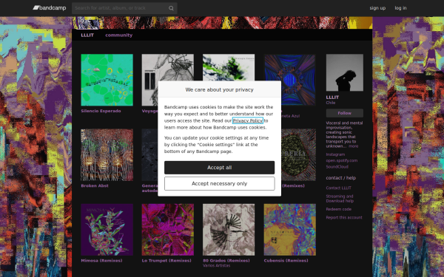Click the Bandcamp logo
The height and width of the screenshot is (277, 444).
coord(50,8)
